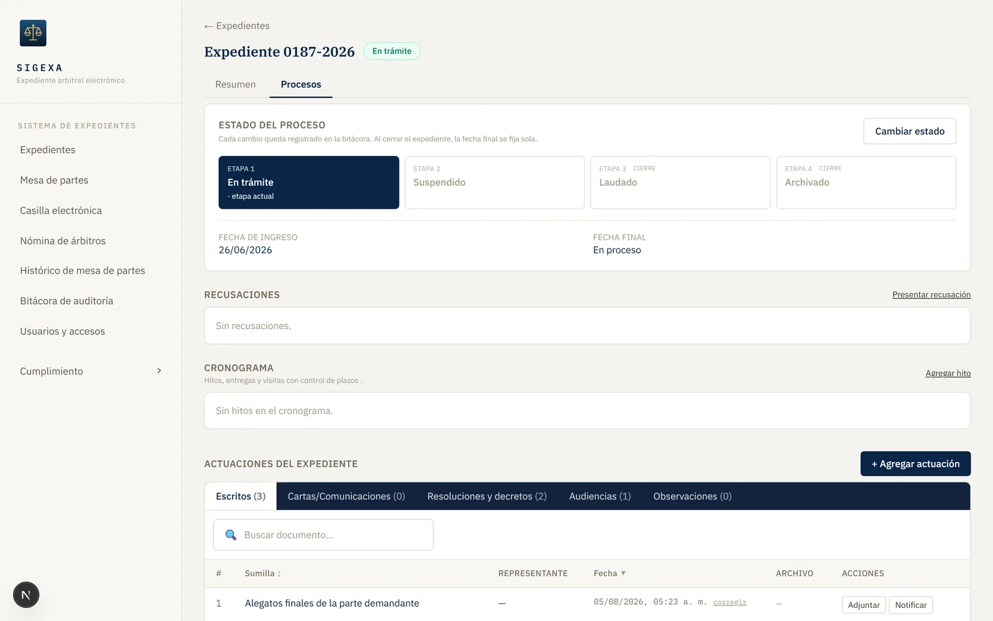This screenshot has height=621, width=993.
Task: Open Casilla electrónica in sidebar
Action: tap(61, 211)
